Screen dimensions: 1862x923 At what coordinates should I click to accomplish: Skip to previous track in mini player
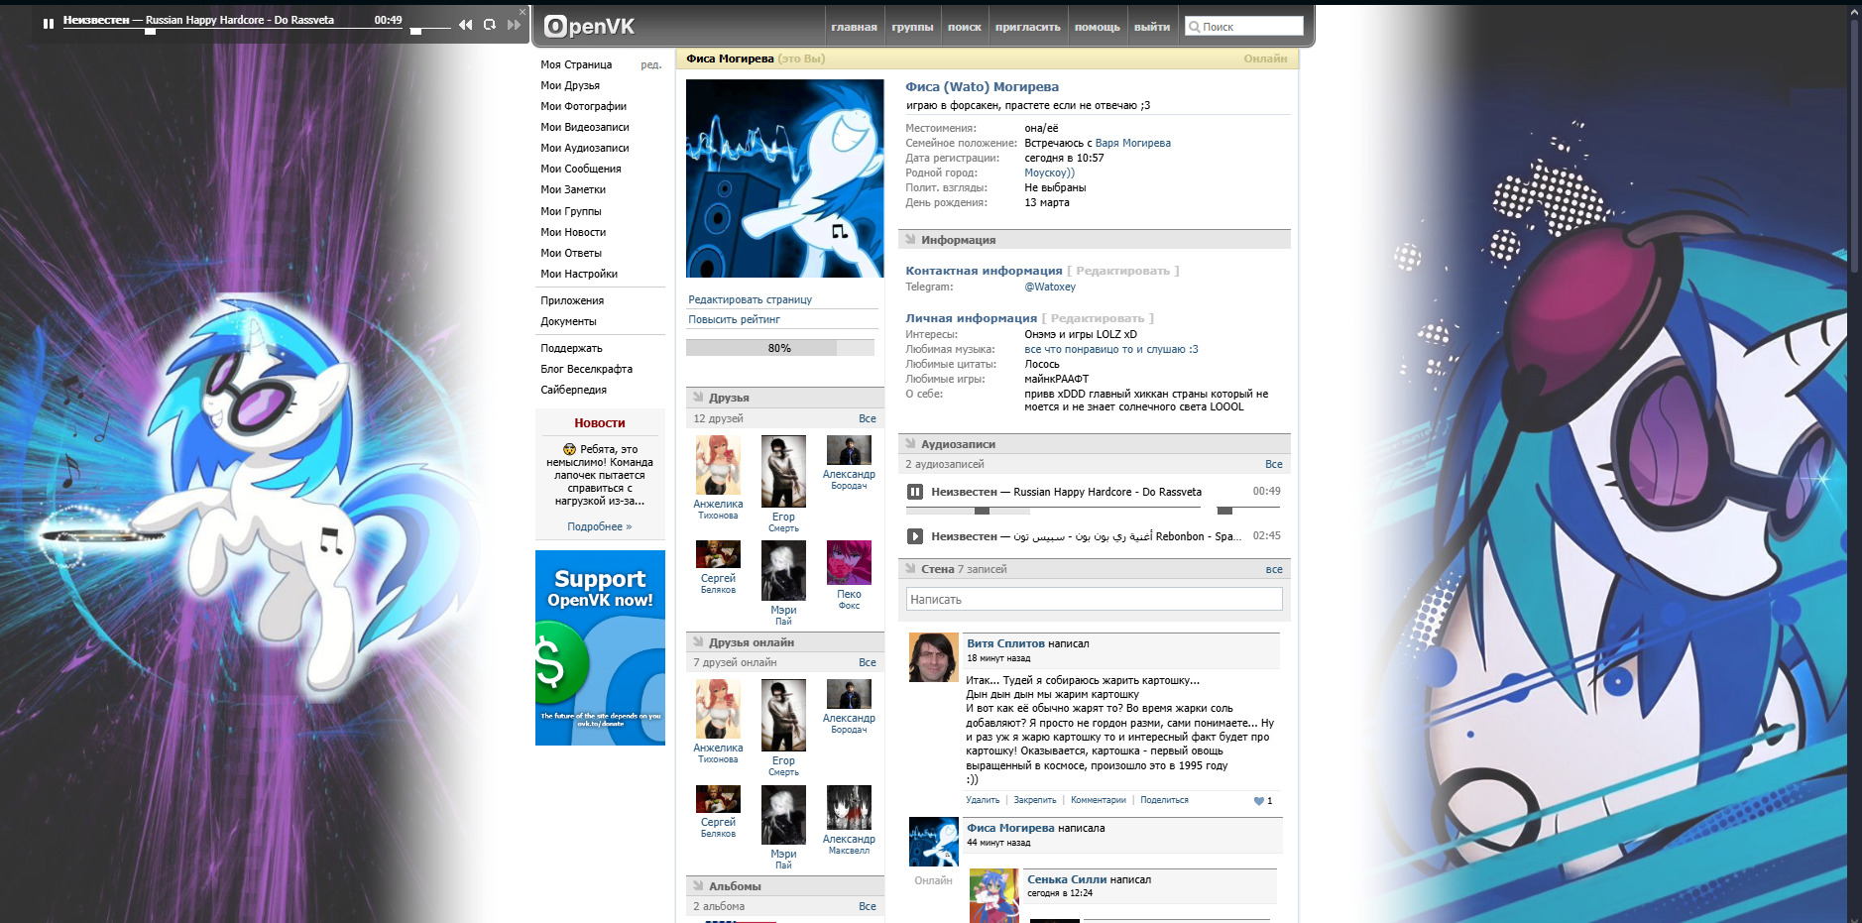465,25
